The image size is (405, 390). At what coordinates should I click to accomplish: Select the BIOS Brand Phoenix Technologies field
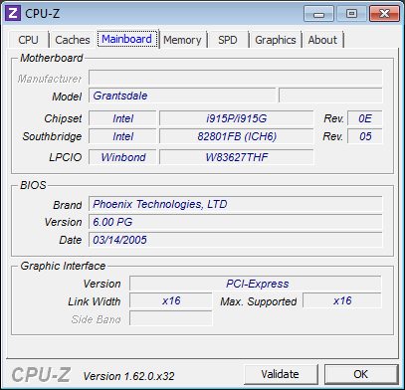click(x=236, y=204)
